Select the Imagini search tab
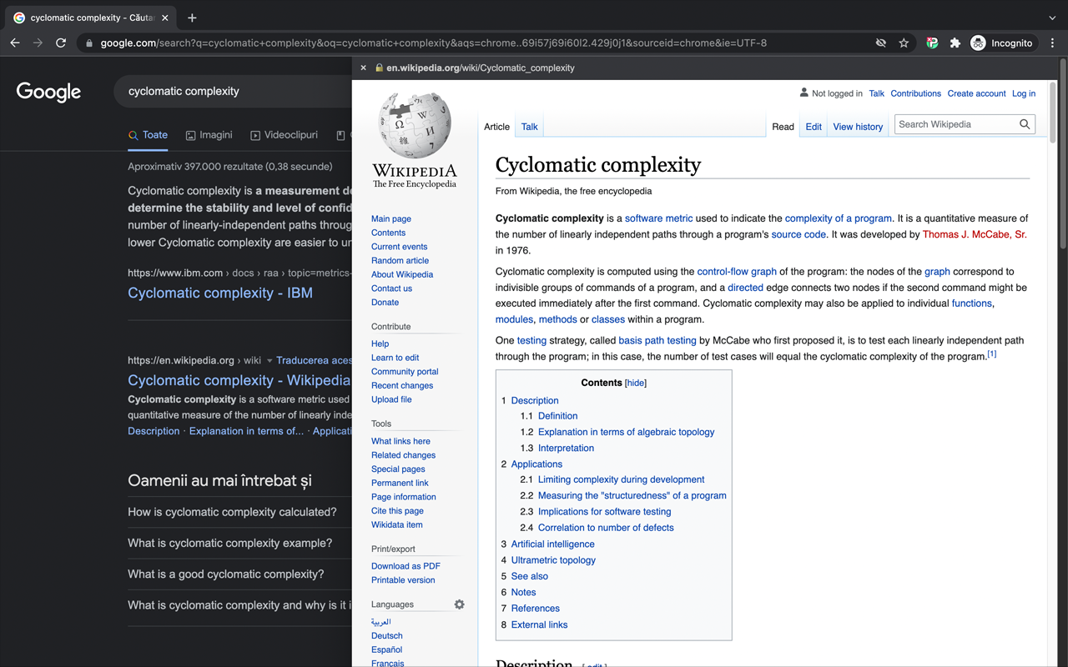1068x667 pixels. click(x=209, y=135)
